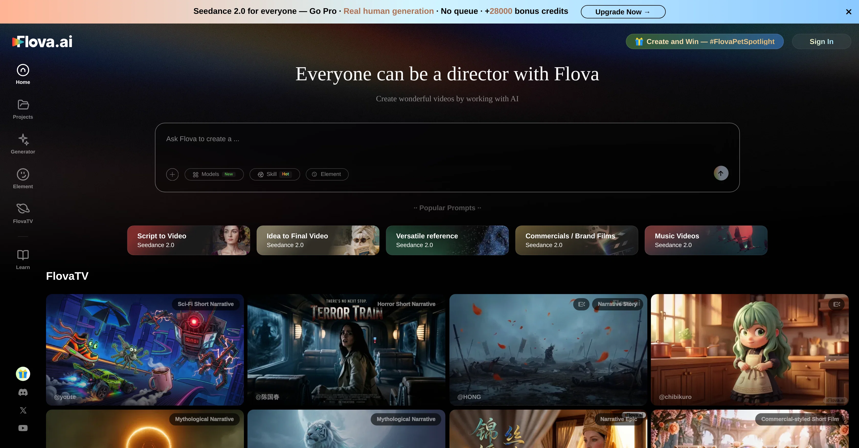Open the Skill selector
Viewport: 859px width, 448px height.
274,174
